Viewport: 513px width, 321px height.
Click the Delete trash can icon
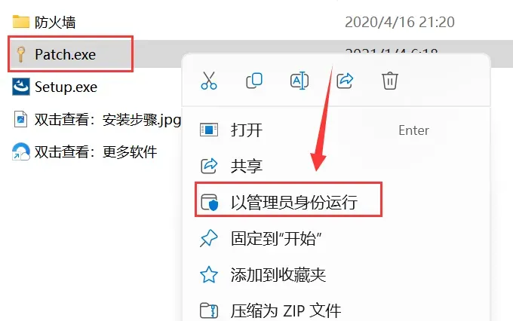(390, 81)
